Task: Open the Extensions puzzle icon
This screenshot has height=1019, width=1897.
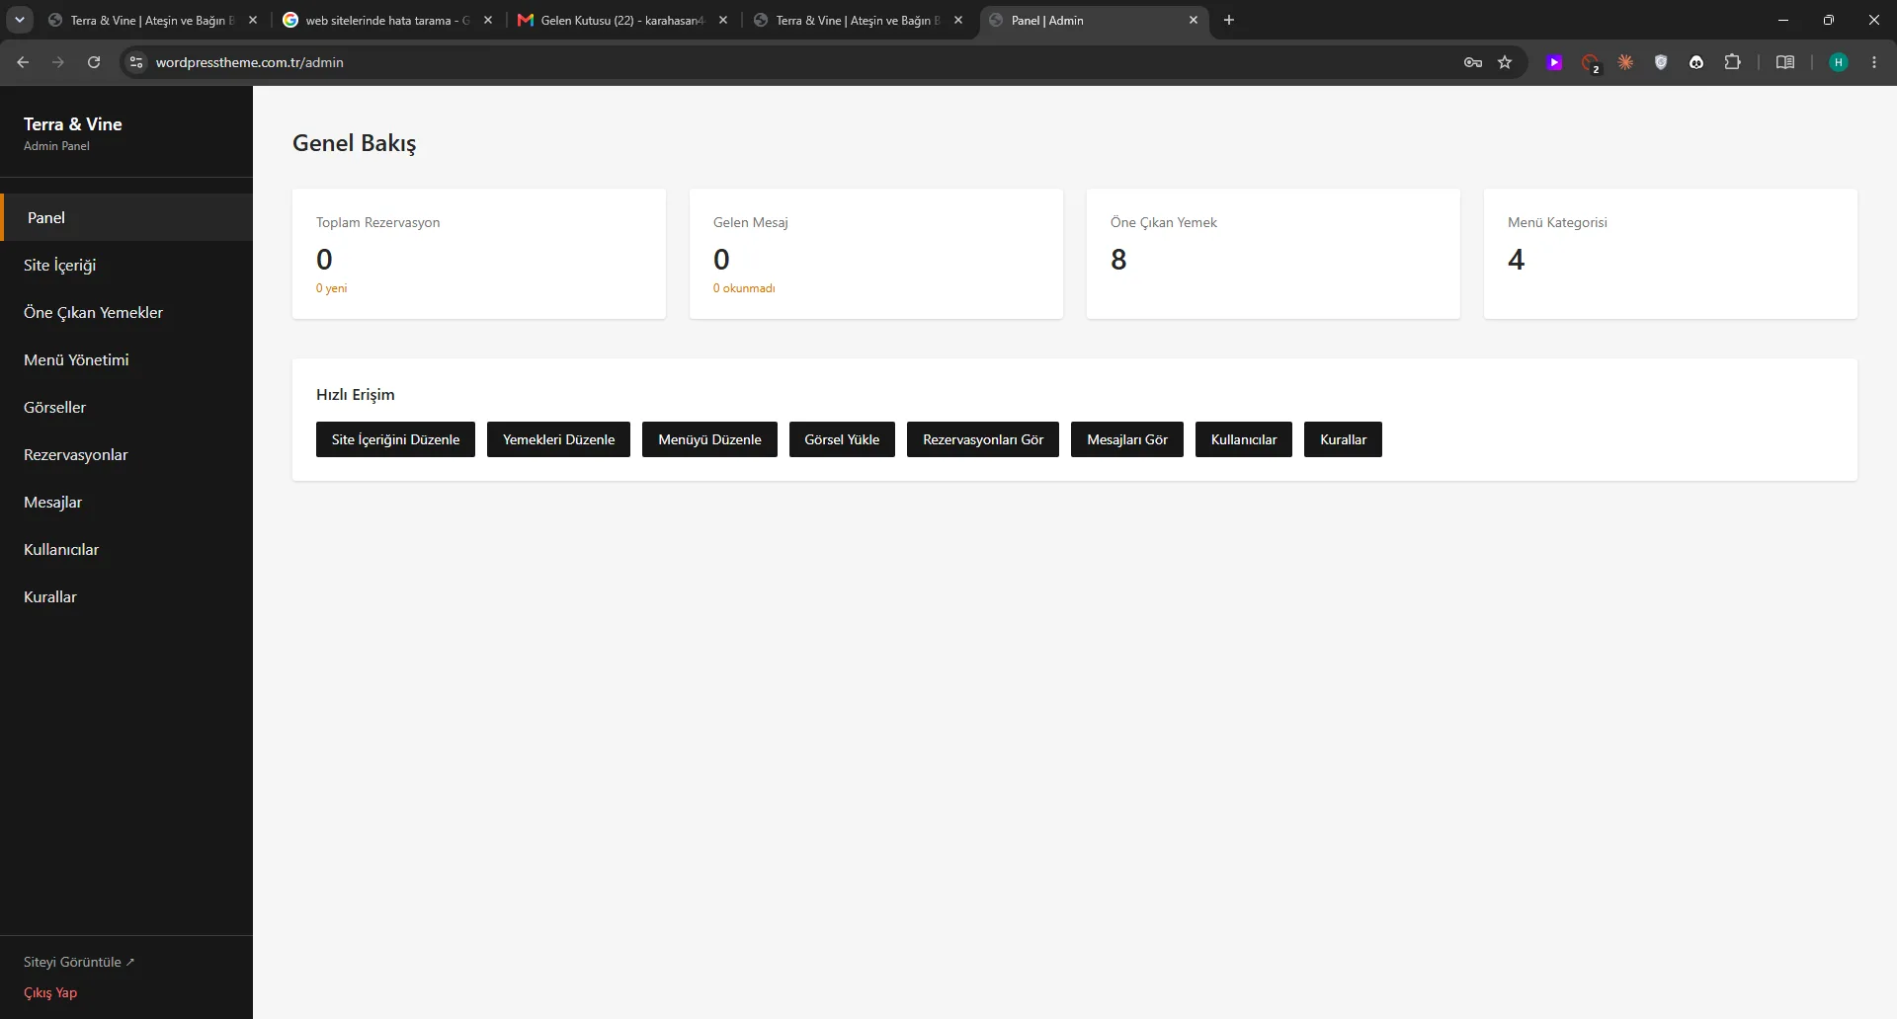Action: pyautogui.click(x=1732, y=62)
